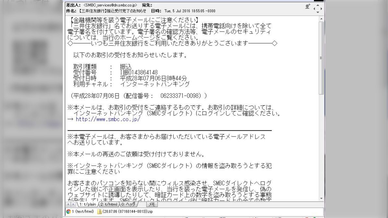Click the scrollbar down arrow of message body
The width and height of the screenshot is (388, 218).
pos(321,198)
